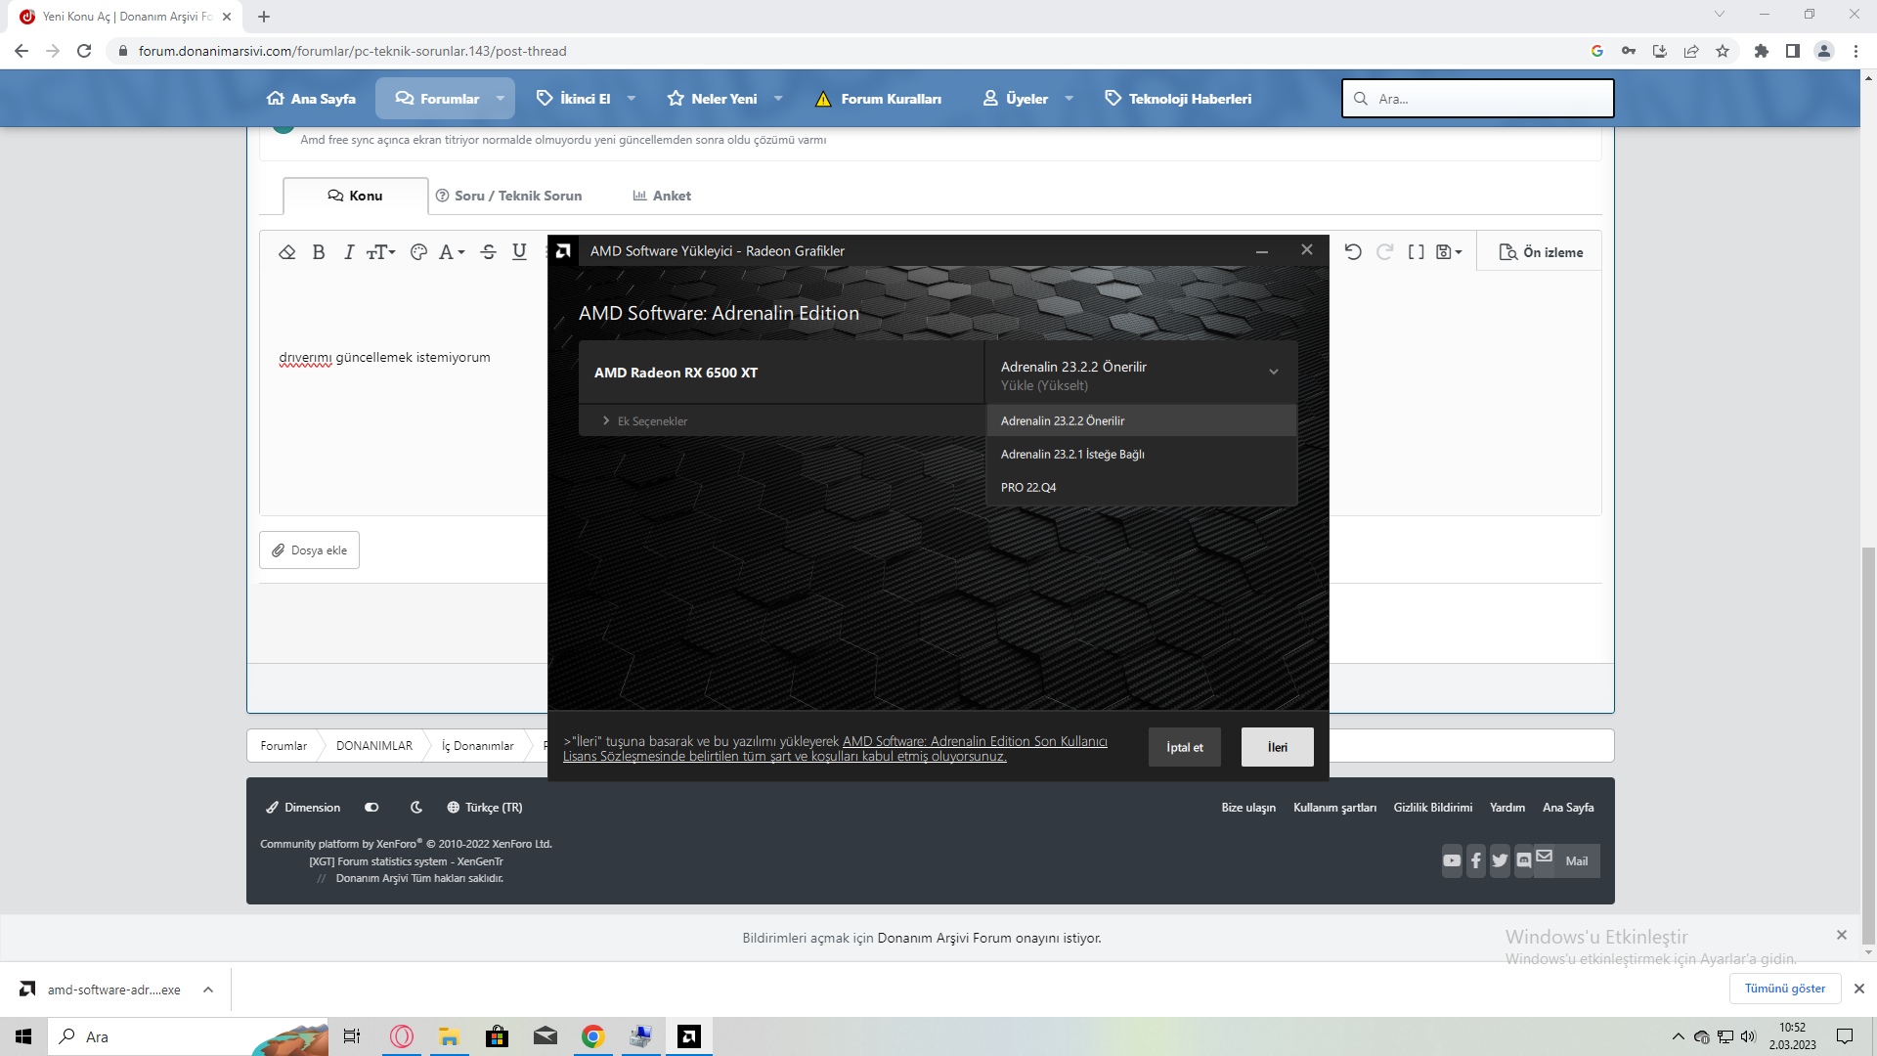This screenshot has width=1877, height=1056.
Task: Switch to Soru / Teknik Sorun tab
Action: (508, 196)
